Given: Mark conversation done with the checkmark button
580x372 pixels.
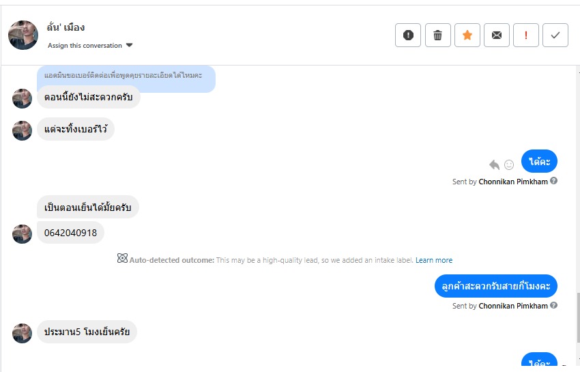Looking at the screenshot, I should [x=555, y=35].
